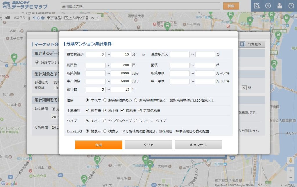
Task: Click the dolphin データナビマップ logo
Action: click(x=25, y=5)
